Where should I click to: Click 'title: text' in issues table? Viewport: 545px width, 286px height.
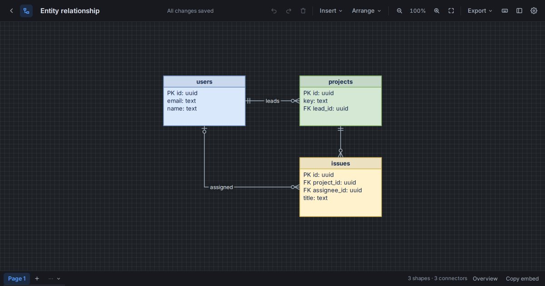[x=316, y=198]
